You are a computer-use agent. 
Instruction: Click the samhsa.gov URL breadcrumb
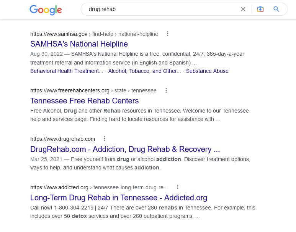click(94, 34)
